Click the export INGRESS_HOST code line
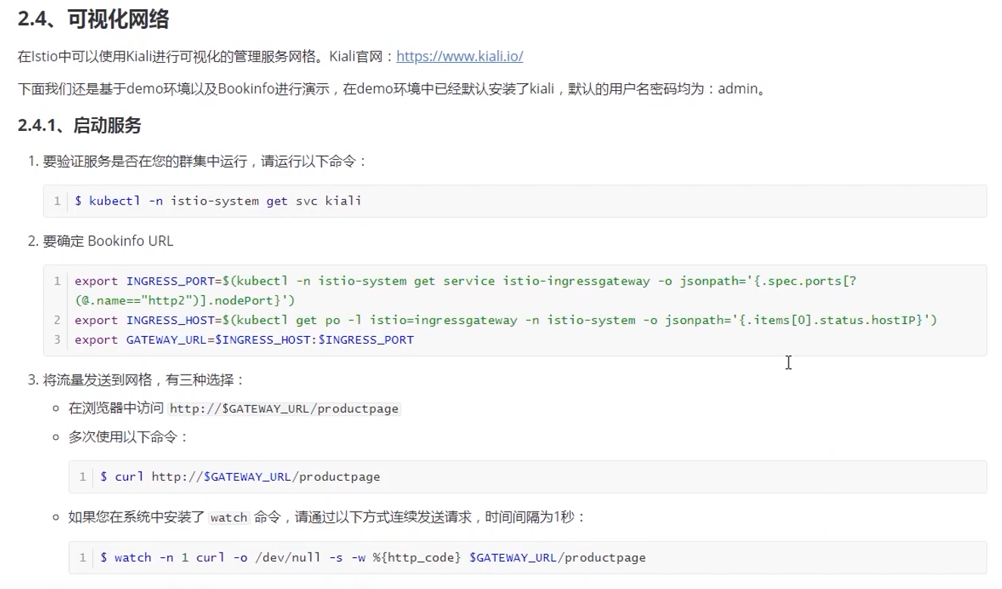 (506, 320)
